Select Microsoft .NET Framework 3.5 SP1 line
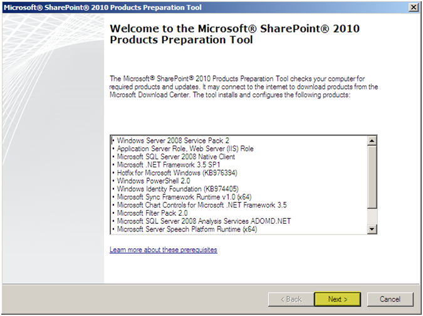Viewport: 423px width, 316px height. click(x=169, y=165)
